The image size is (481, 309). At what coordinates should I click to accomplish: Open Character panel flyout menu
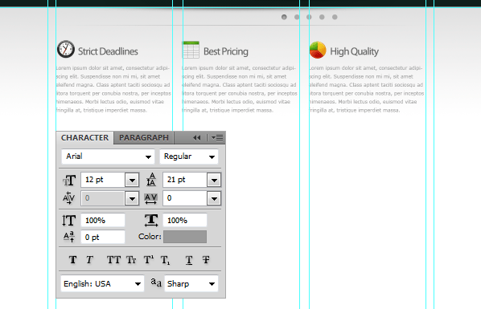[x=217, y=138]
